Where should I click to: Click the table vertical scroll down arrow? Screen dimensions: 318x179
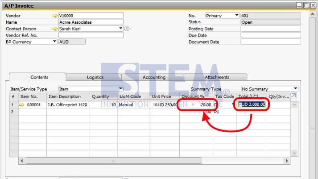(294, 153)
